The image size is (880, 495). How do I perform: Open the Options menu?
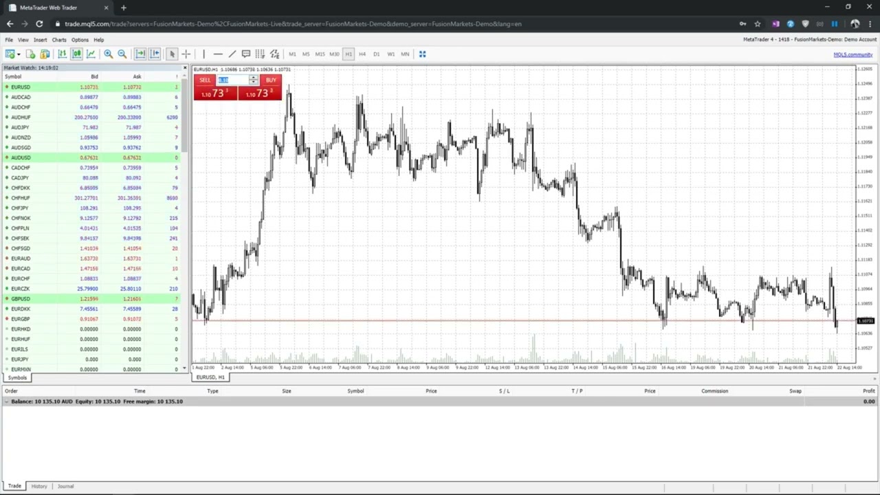[x=80, y=40]
